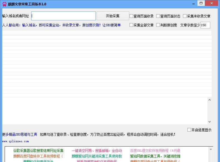Open the 谷歌采集器谷歌搜索结果网址采集 link
This screenshot has width=220, height=162.
click(38, 151)
